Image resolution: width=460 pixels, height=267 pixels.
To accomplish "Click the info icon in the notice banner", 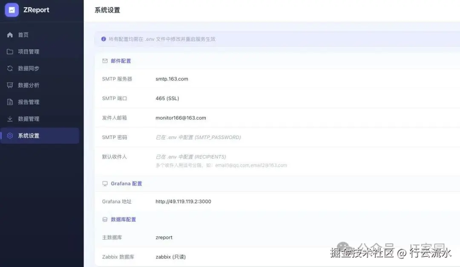I will tap(103, 39).
